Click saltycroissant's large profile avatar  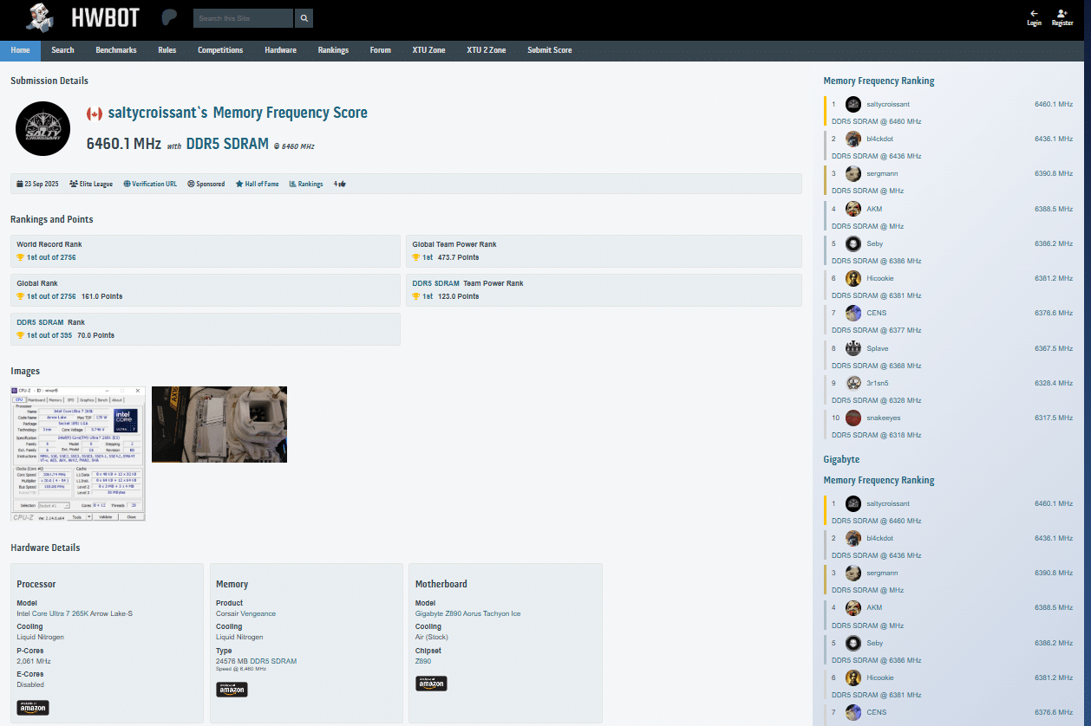(x=42, y=129)
